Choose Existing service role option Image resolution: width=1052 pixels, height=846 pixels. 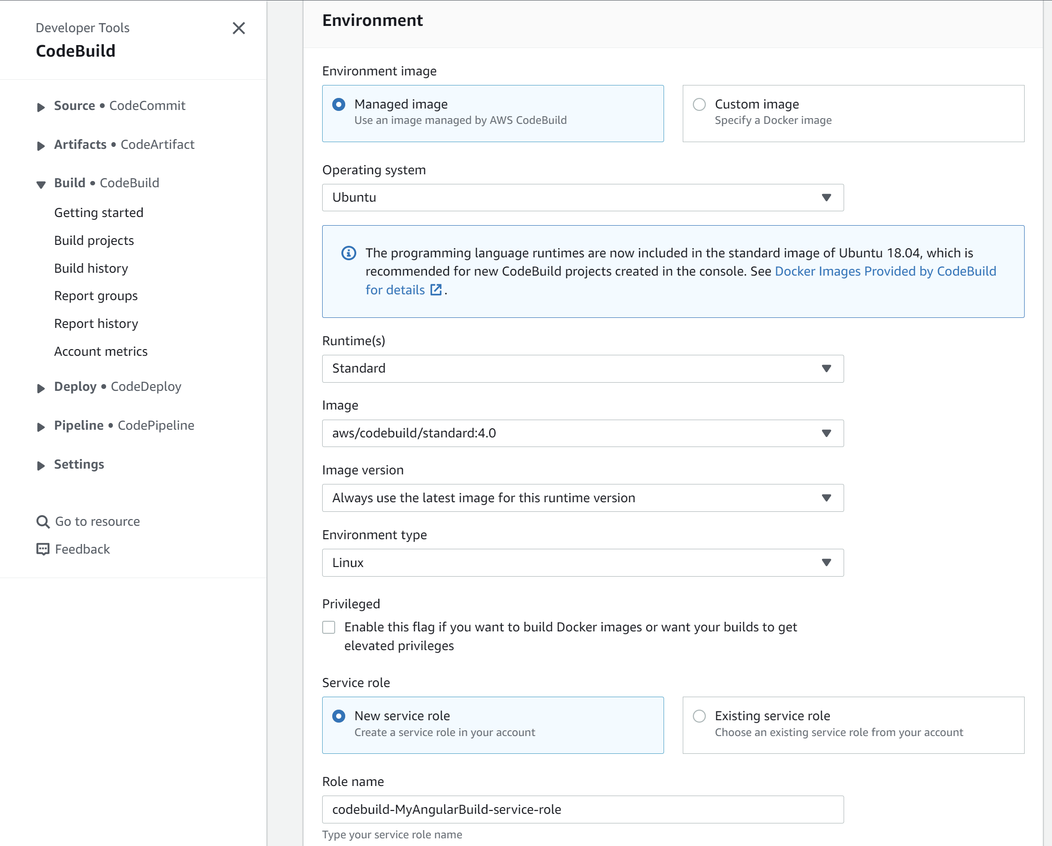click(x=699, y=716)
